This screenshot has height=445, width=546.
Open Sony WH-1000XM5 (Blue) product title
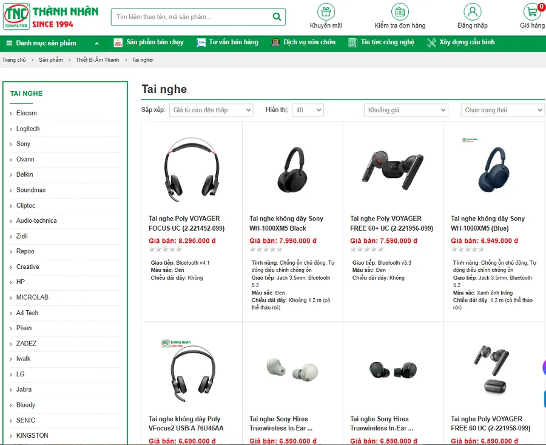(x=488, y=223)
